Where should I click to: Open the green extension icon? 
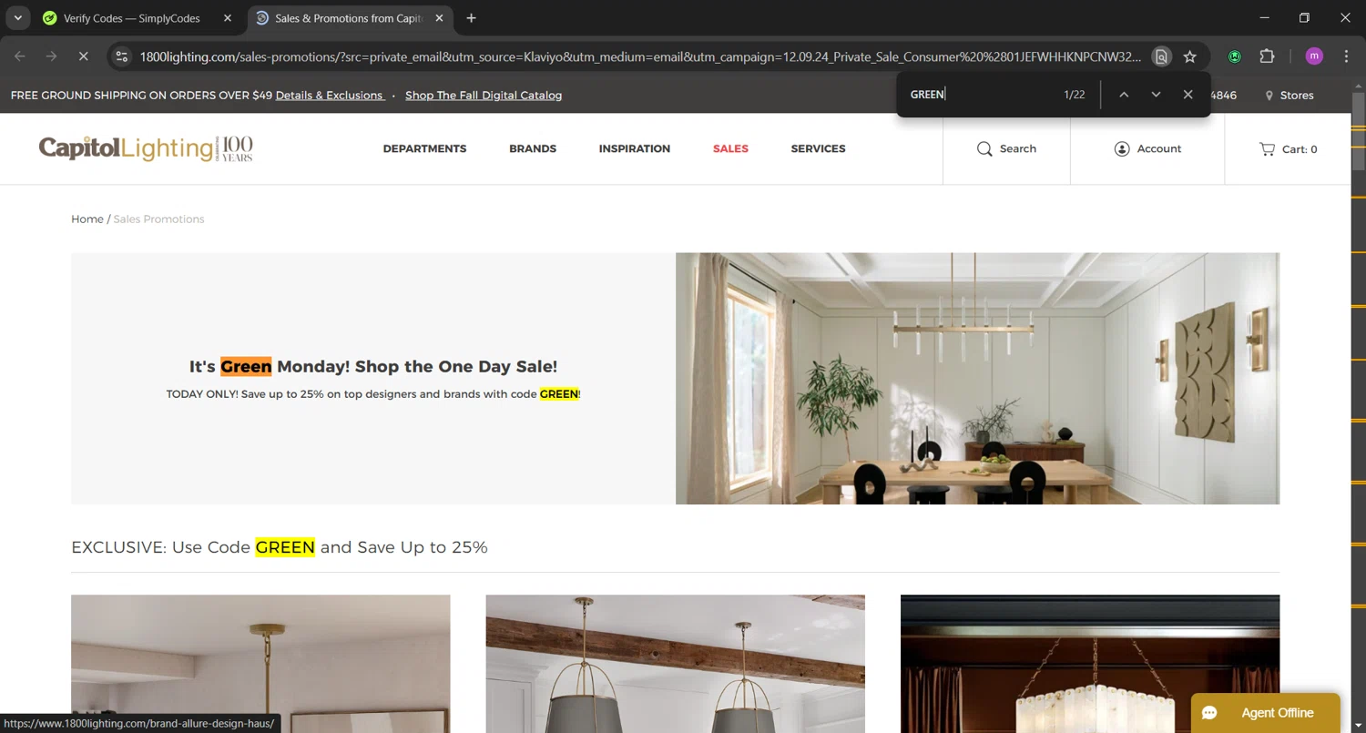[1235, 56]
